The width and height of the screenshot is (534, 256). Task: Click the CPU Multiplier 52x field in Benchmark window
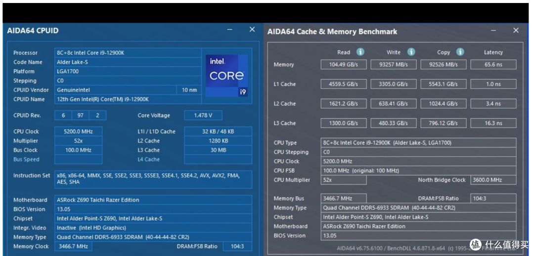pos(344,180)
